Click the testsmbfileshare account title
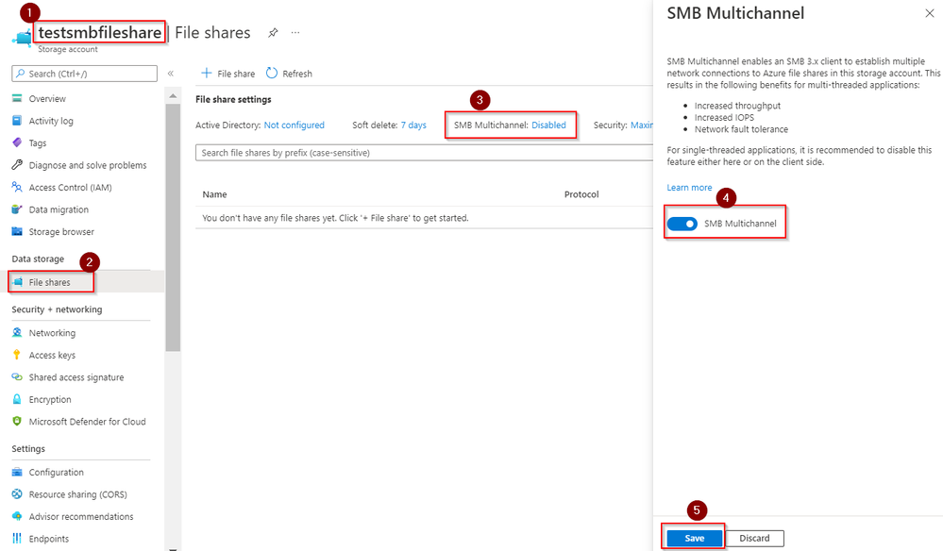Screen dimensions: 943x551 coord(100,32)
